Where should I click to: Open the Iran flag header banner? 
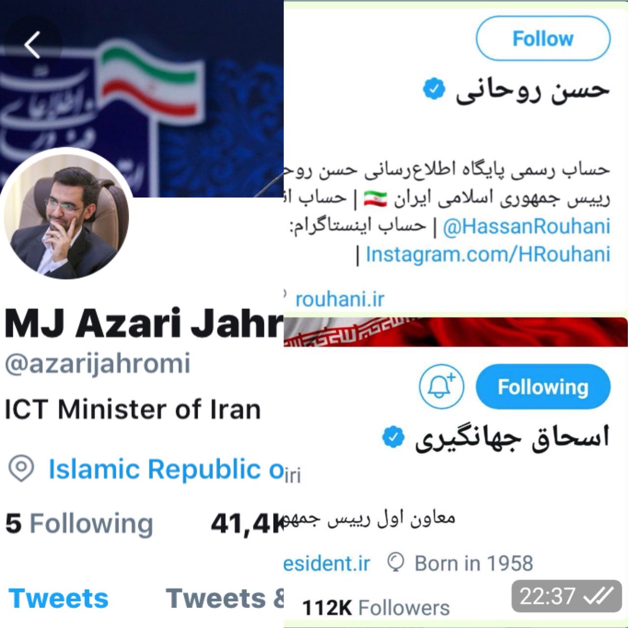(x=456, y=332)
